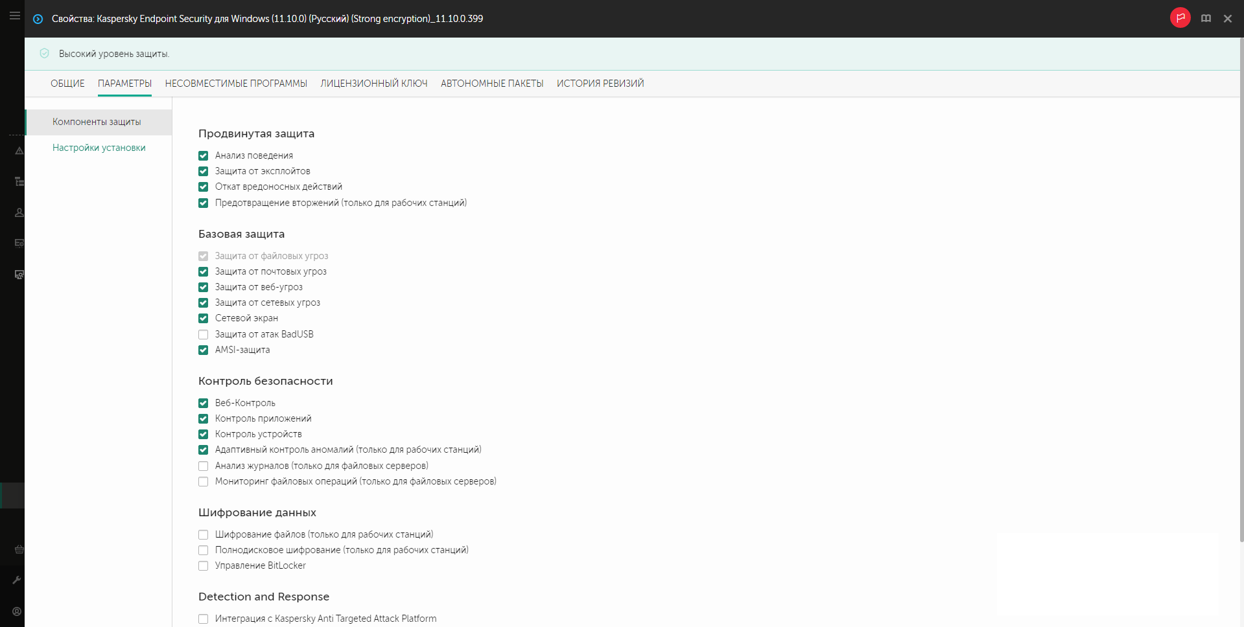Select Компоненты защиты in the left panel

pyautogui.click(x=96, y=122)
